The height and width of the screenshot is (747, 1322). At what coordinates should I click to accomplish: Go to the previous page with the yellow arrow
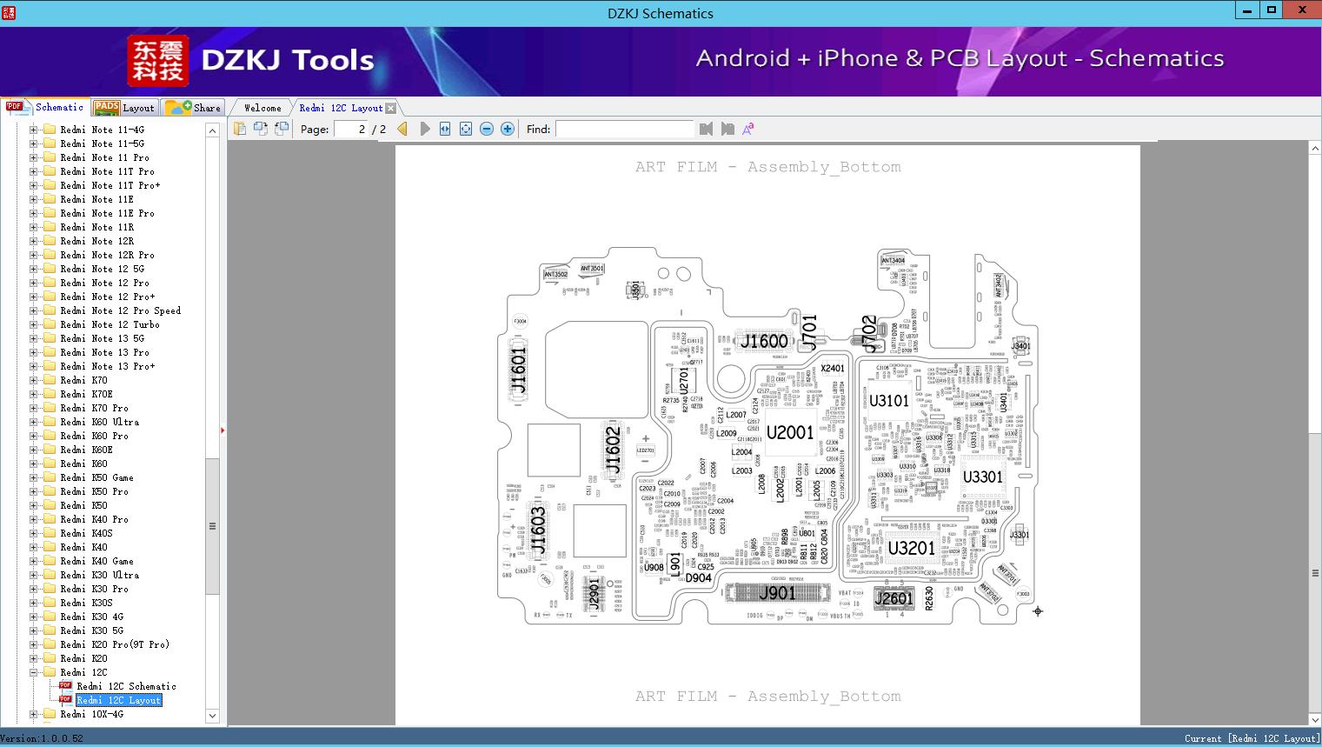[402, 129]
